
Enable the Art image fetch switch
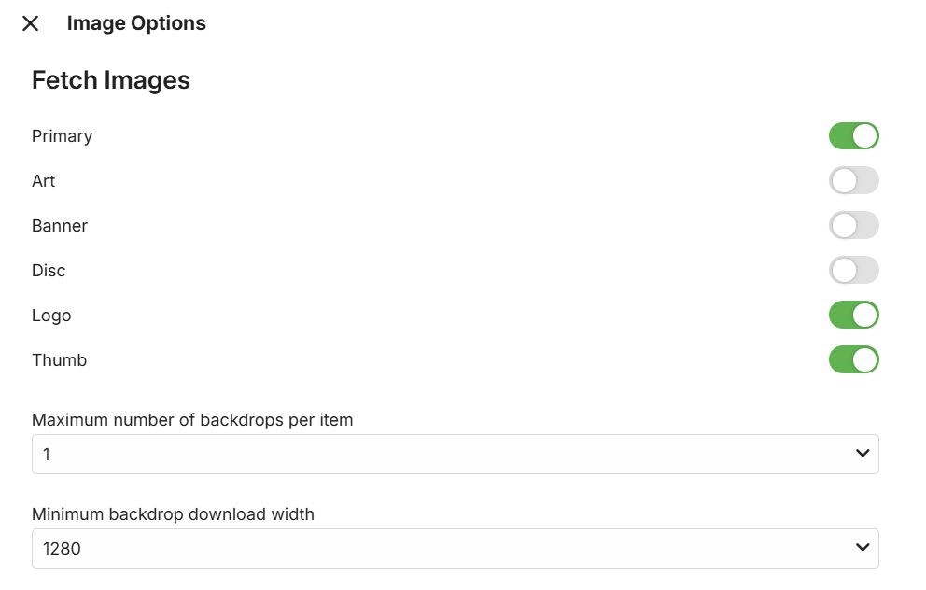point(853,181)
